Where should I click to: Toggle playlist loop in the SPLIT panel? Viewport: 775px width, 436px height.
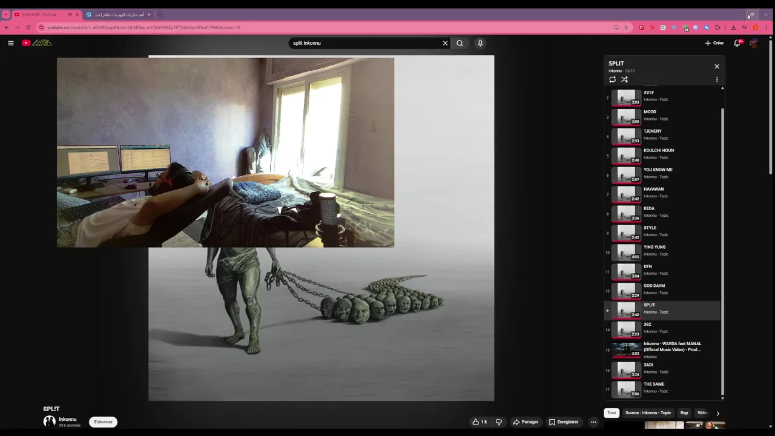(612, 79)
